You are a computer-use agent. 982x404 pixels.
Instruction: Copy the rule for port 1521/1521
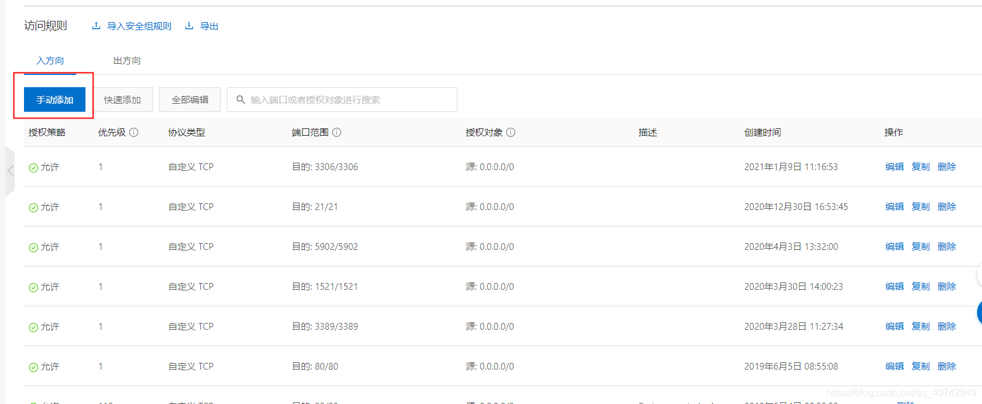(921, 286)
